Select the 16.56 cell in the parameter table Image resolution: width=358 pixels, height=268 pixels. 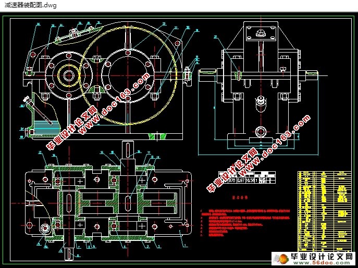[250, 181]
